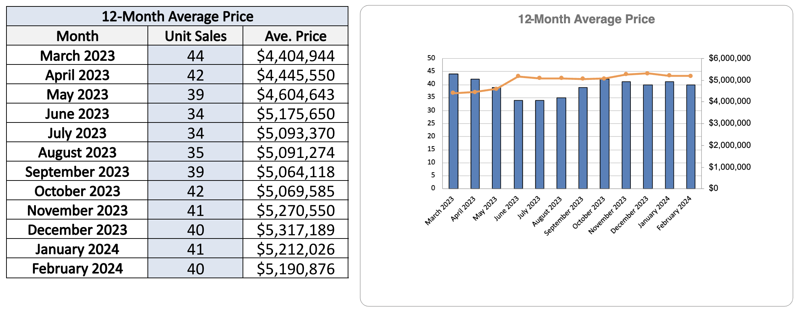Click the 'September 2023' chart axis label
Screen dimensions: 798x313
pyautogui.click(x=564, y=216)
